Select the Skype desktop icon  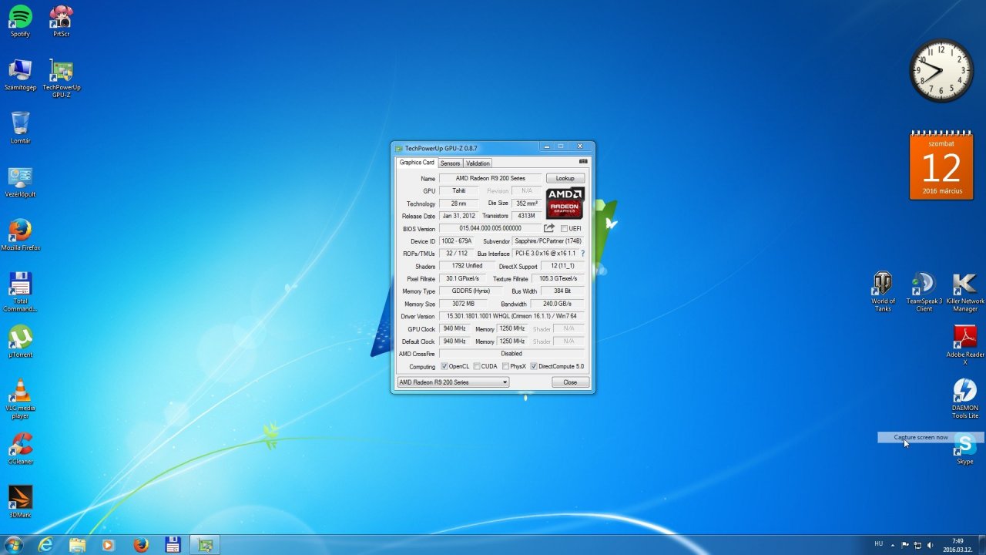coord(965,449)
